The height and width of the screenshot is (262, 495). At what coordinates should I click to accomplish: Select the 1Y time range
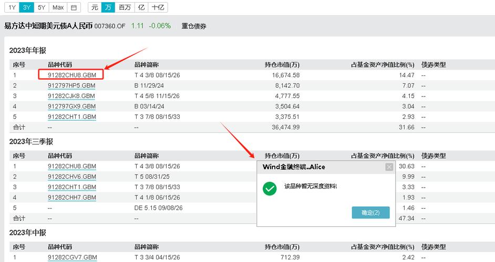tap(12, 7)
